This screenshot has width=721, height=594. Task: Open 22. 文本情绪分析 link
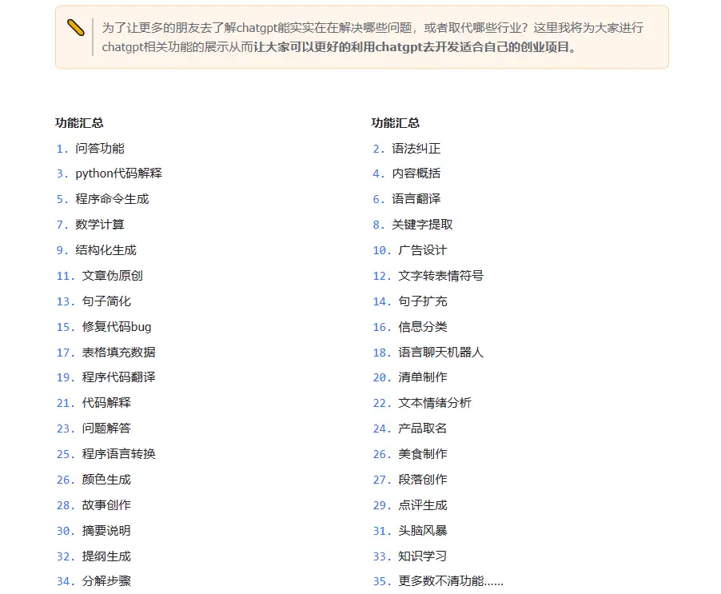pyautogui.click(x=422, y=403)
